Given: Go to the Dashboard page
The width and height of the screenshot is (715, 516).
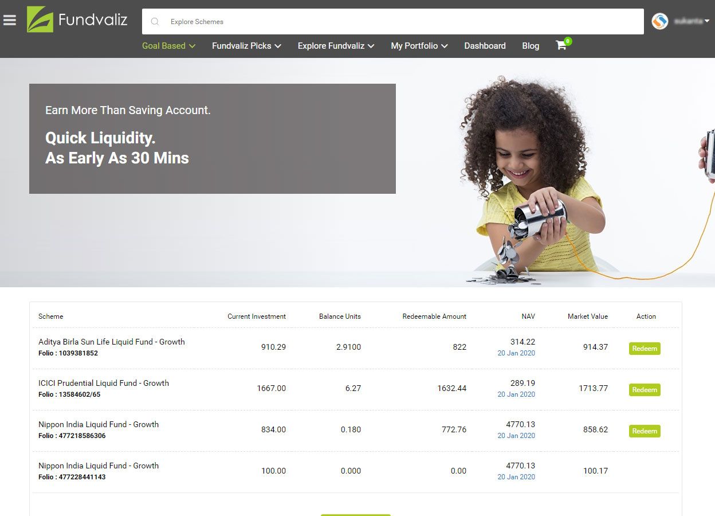Looking at the screenshot, I should [485, 46].
